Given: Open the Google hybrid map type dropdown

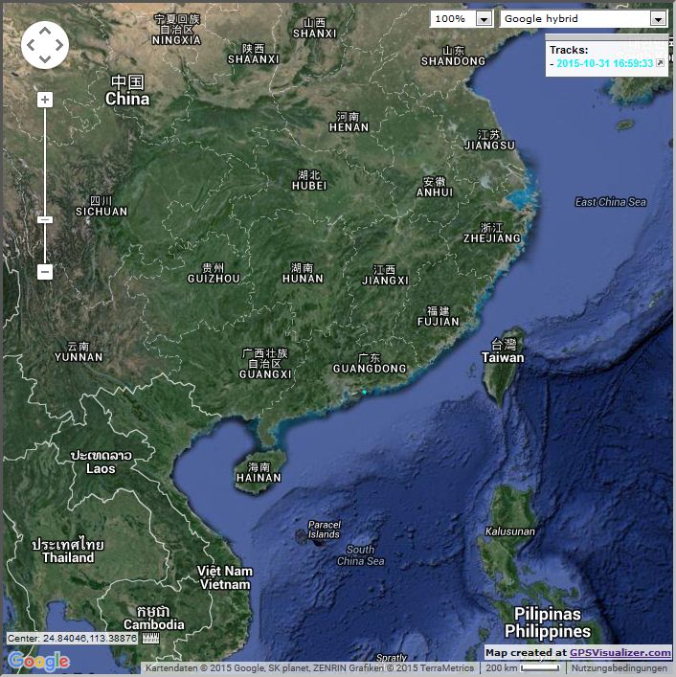Looking at the screenshot, I should click(575, 18).
